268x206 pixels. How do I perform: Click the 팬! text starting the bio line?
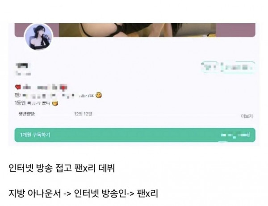pos(17,95)
